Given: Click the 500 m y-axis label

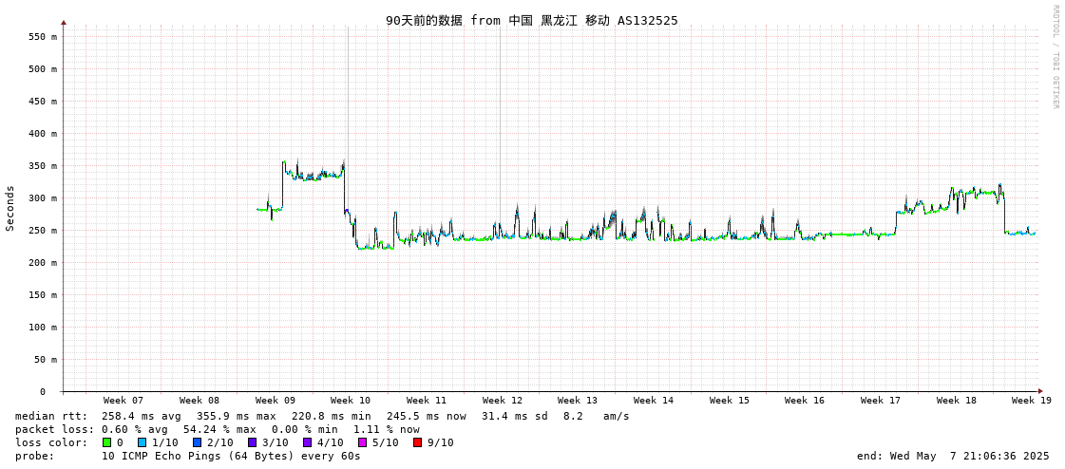Looking at the screenshot, I should click(42, 69).
